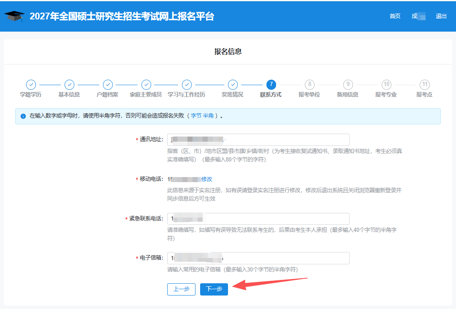Go to step 基本信息 checkmark circle
The height and width of the screenshot is (309, 456).
click(x=69, y=85)
